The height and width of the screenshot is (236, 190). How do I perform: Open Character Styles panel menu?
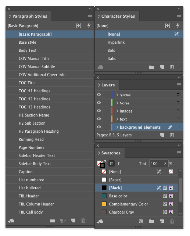pyautogui.click(x=179, y=16)
